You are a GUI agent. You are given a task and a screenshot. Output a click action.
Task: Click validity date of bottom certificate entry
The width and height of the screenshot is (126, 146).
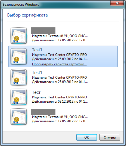[x=60, y=121]
